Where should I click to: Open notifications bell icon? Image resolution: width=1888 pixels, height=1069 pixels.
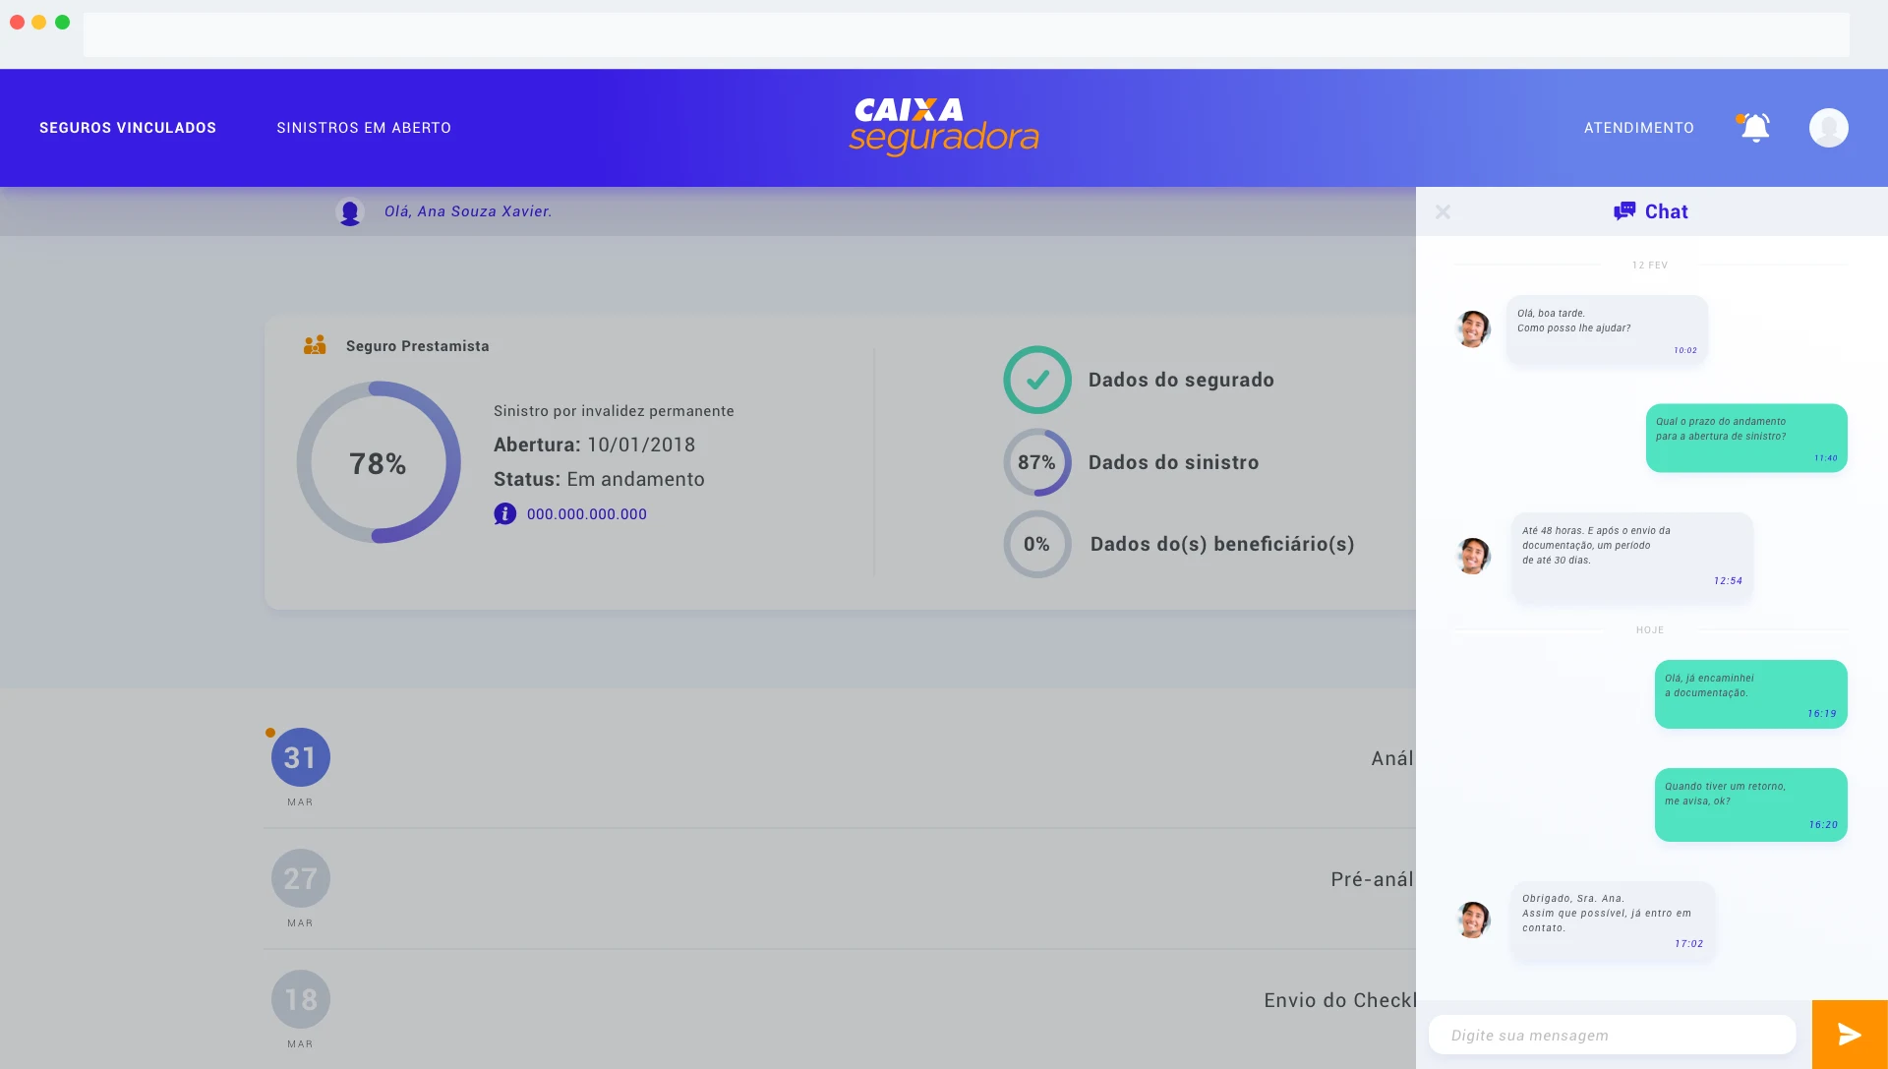pos(1755,128)
